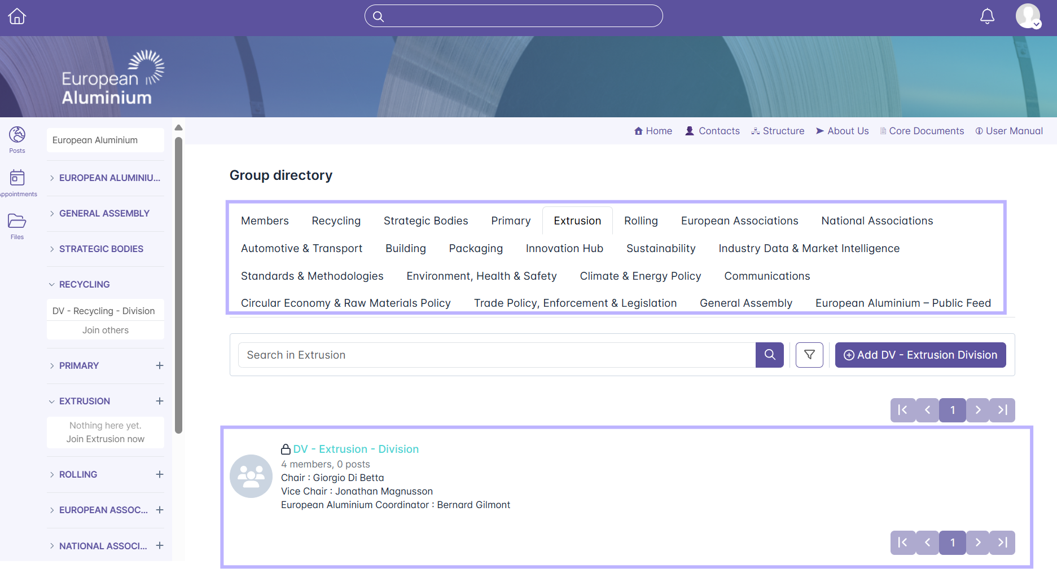This screenshot has width=1057, height=569.
Task: Open Appointments calendar in the sidebar
Action: point(17,183)
